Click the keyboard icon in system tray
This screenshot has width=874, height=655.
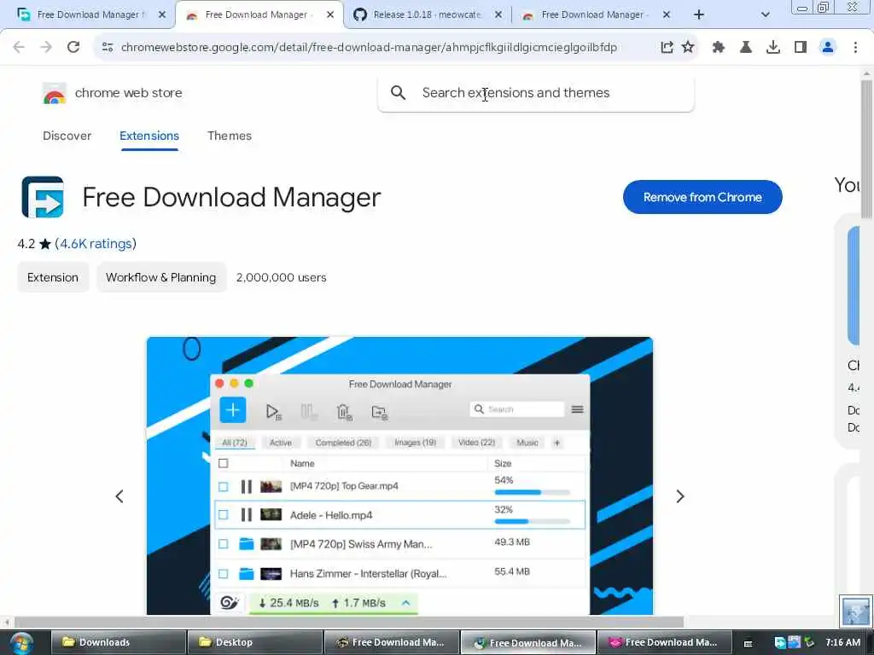[748, 643]
